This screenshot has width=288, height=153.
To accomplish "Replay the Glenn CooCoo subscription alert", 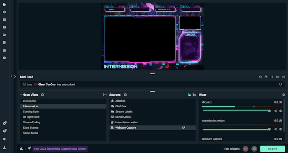I will coord(281,84).
